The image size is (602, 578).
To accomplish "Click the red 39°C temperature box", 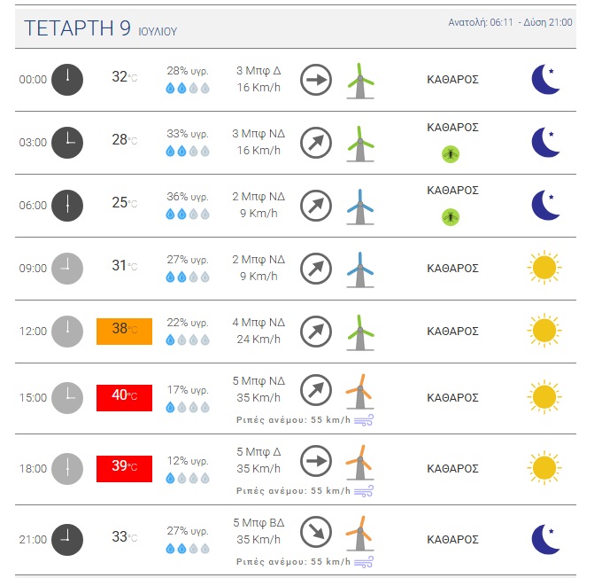I will 125,469.
